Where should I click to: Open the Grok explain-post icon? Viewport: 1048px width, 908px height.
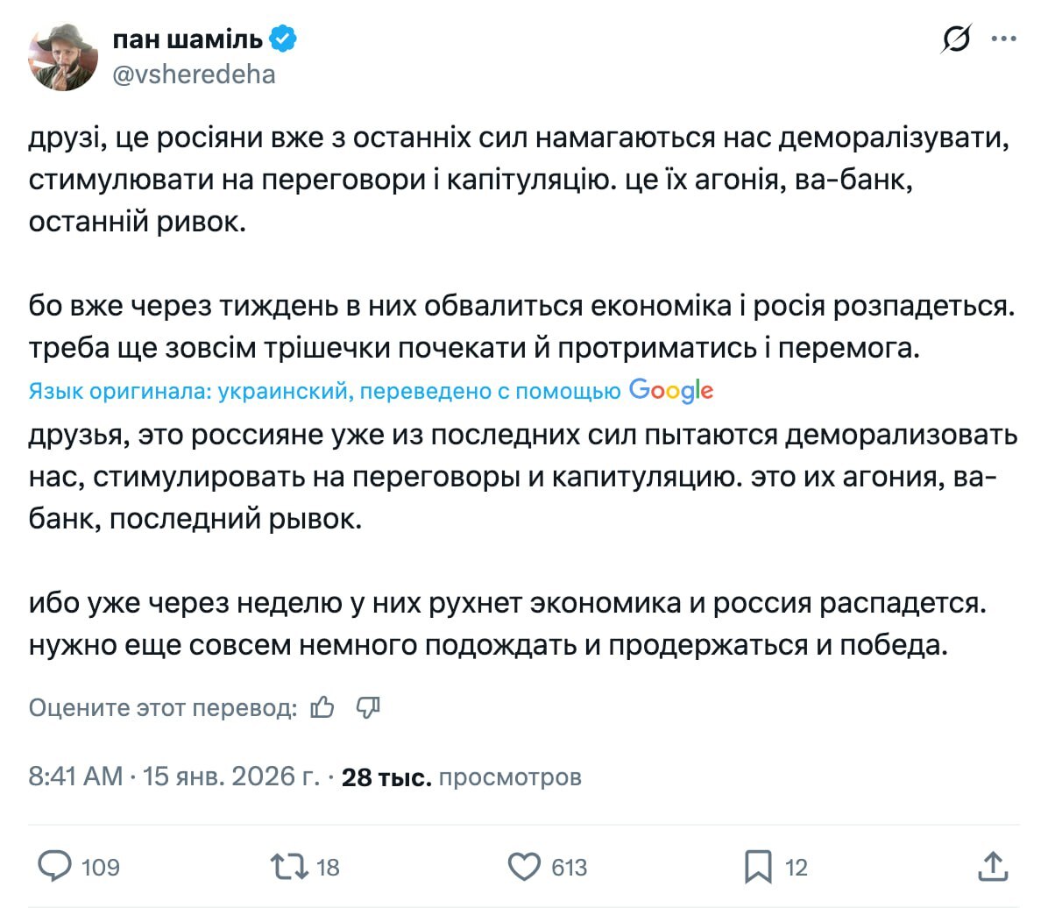coord(956,39)
